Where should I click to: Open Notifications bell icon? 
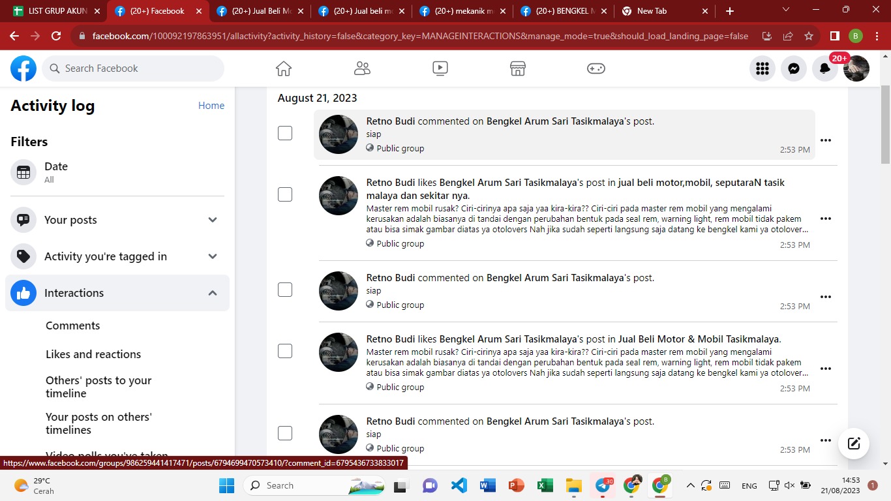[825, 68]
